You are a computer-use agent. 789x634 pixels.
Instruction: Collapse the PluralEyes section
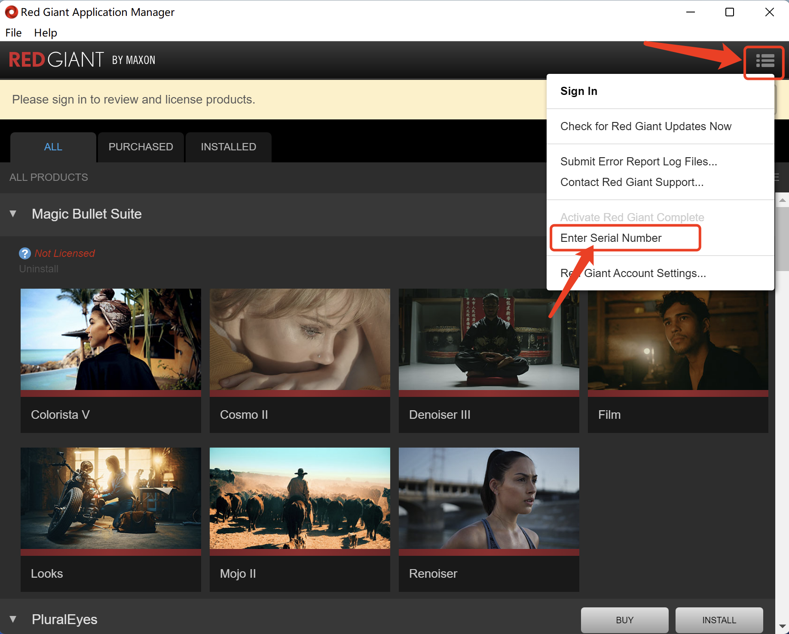click(13, 619)
